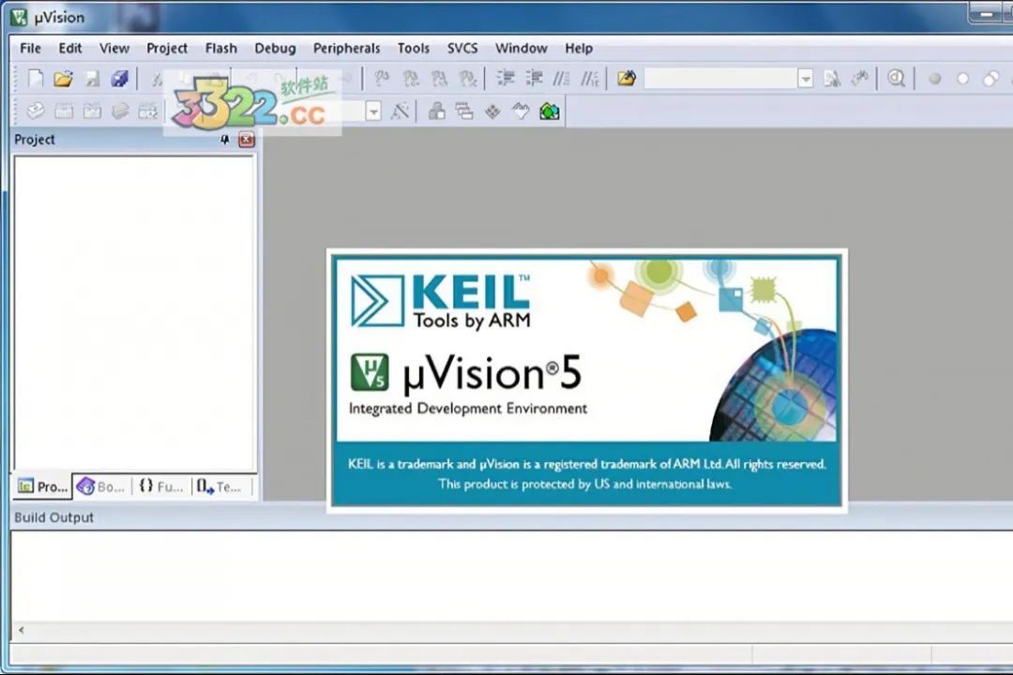Click the Build target icon

[x=64, y=112]
